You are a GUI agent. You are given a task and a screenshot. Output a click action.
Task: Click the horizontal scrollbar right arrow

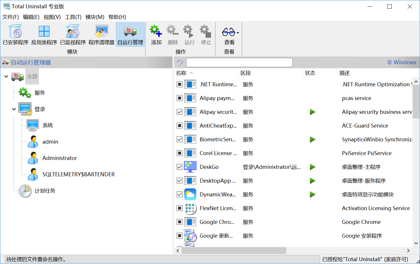click(x=408, y=251)
